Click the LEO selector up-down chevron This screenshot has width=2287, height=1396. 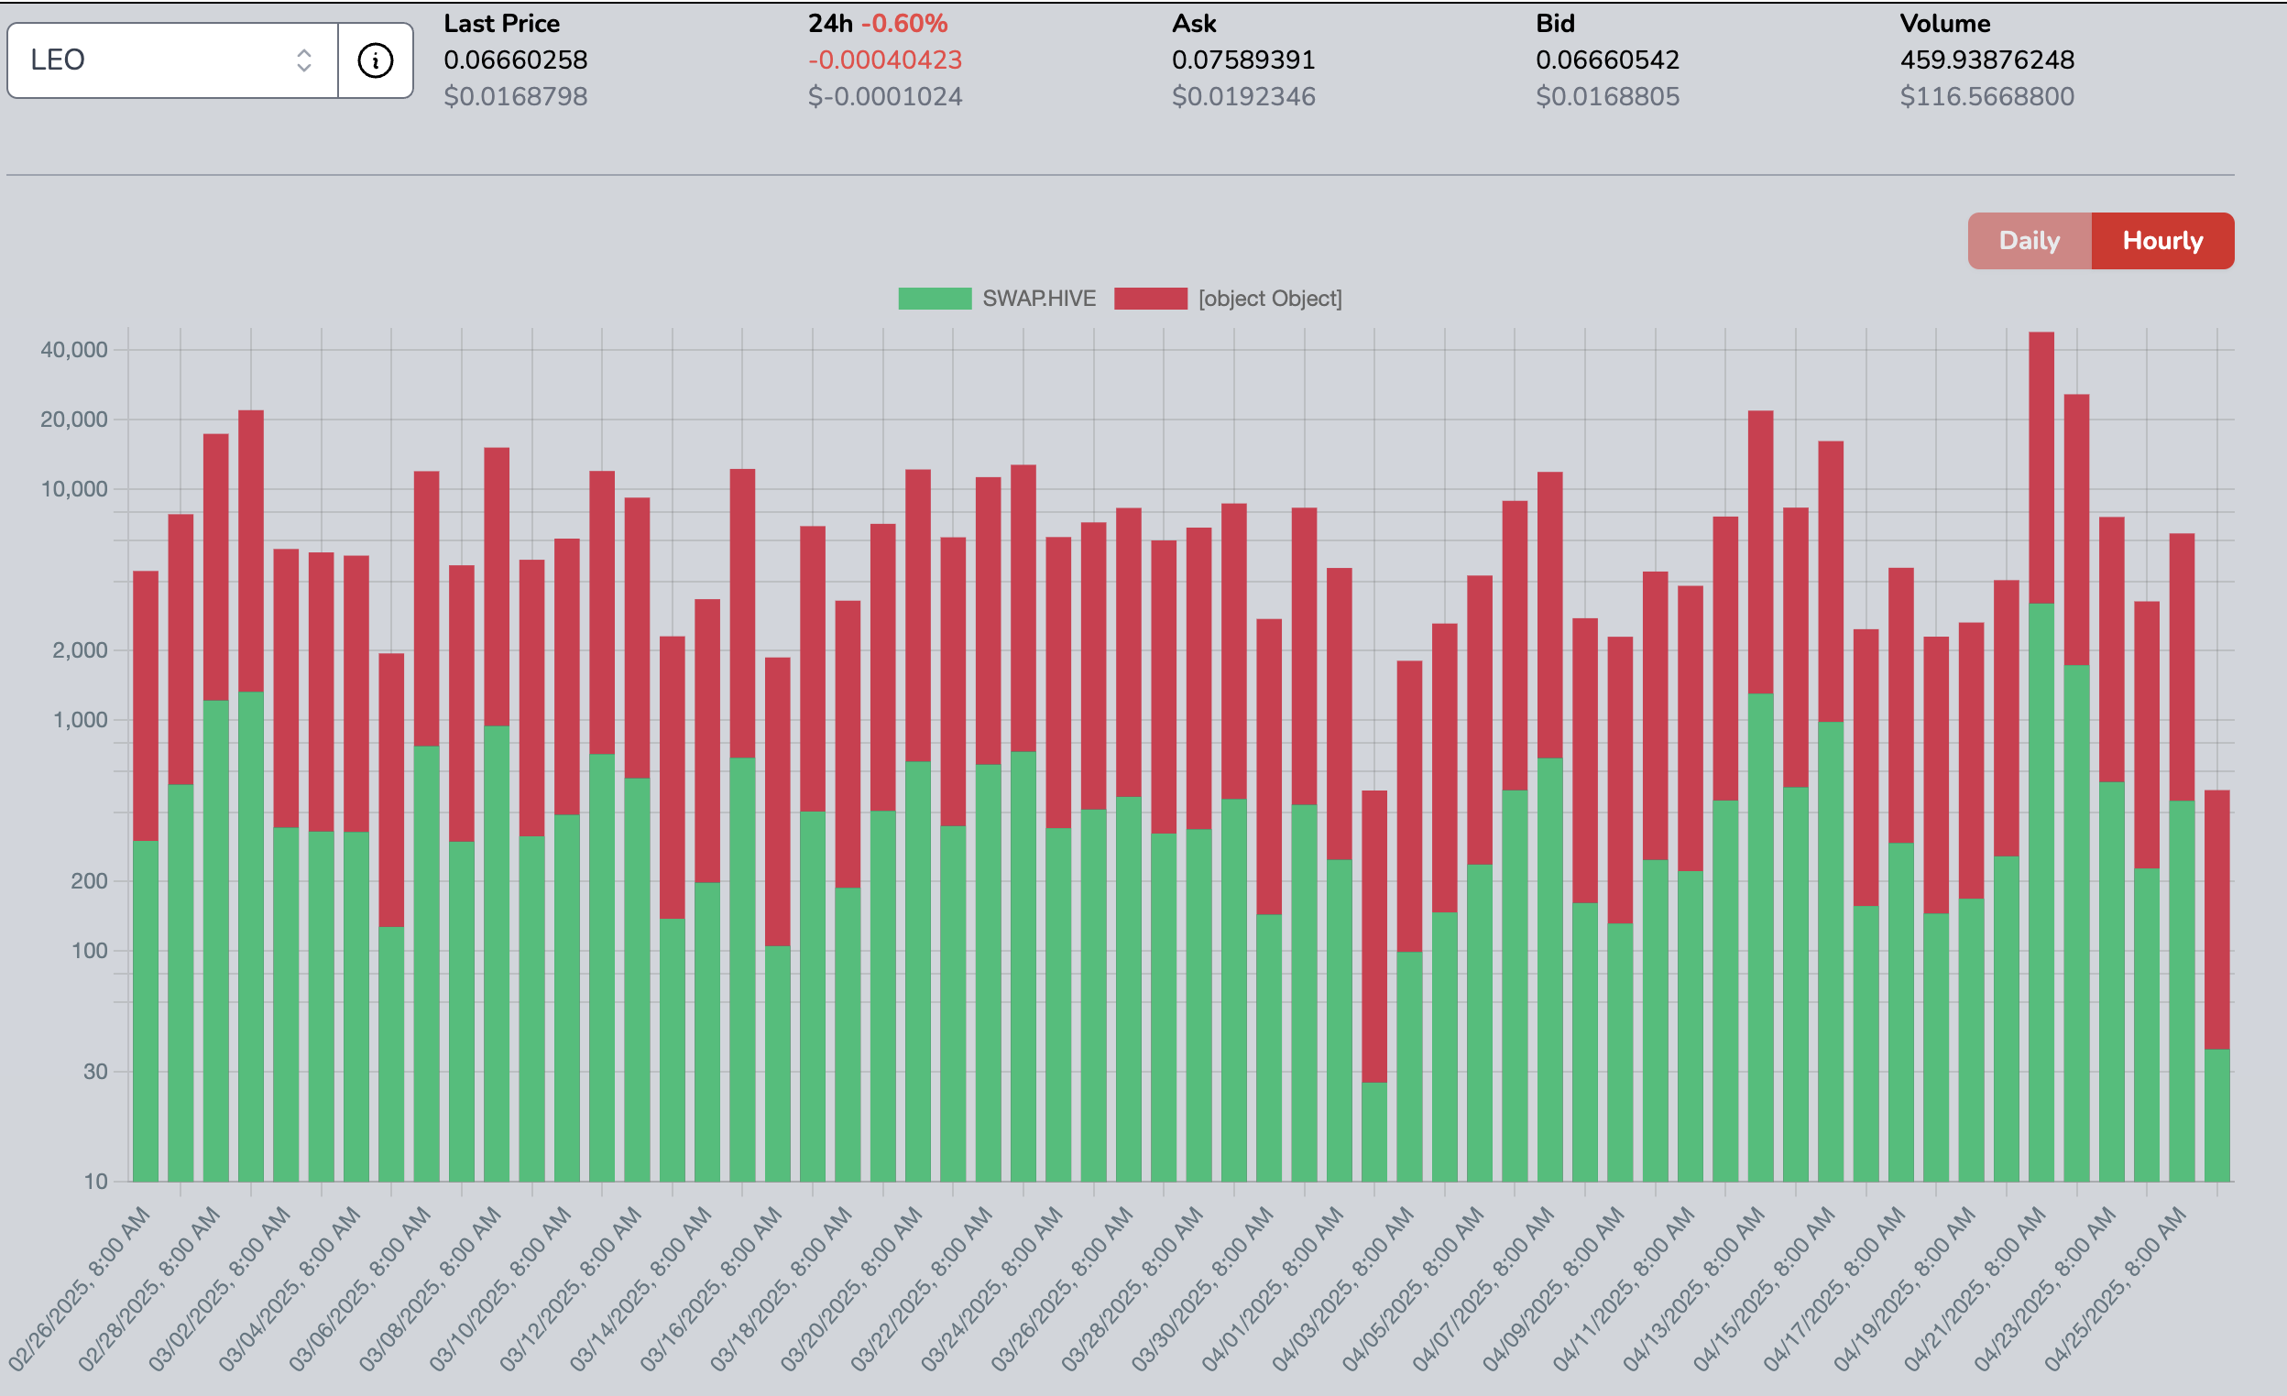click(303, 60)
